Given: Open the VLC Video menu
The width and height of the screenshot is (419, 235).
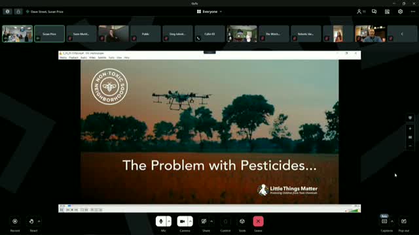Looking at the screenshot, I should pyautogui.click(x=92, y=57).
